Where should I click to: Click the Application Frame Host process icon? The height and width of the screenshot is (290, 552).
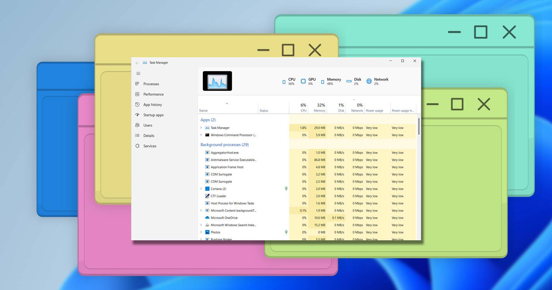coord(207,167)
